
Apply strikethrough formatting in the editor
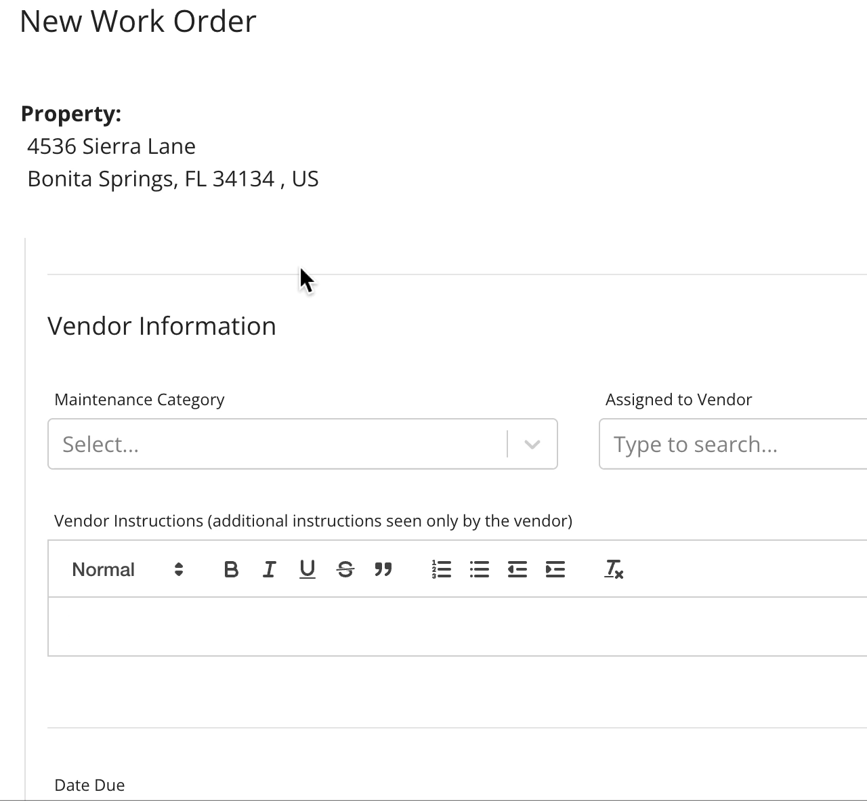click(345, 569)
